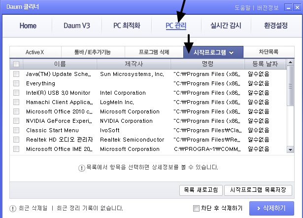
Task: Click the 목록 새로고침 button
Action: pyautogui.click(x=201, y=190)
